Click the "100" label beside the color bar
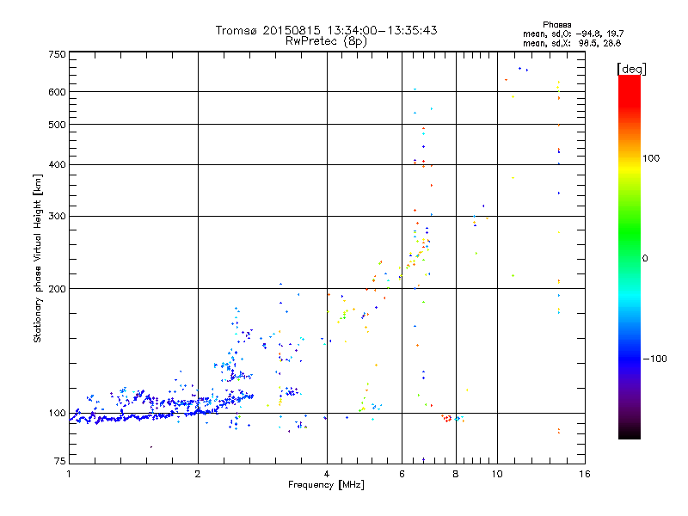The width and height of the screenshot is (688, 516). point(651,158)
